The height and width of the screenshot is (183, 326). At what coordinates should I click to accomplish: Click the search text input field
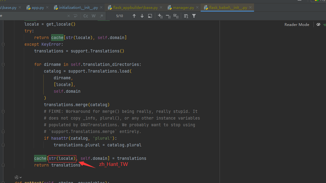click(33, 16)
